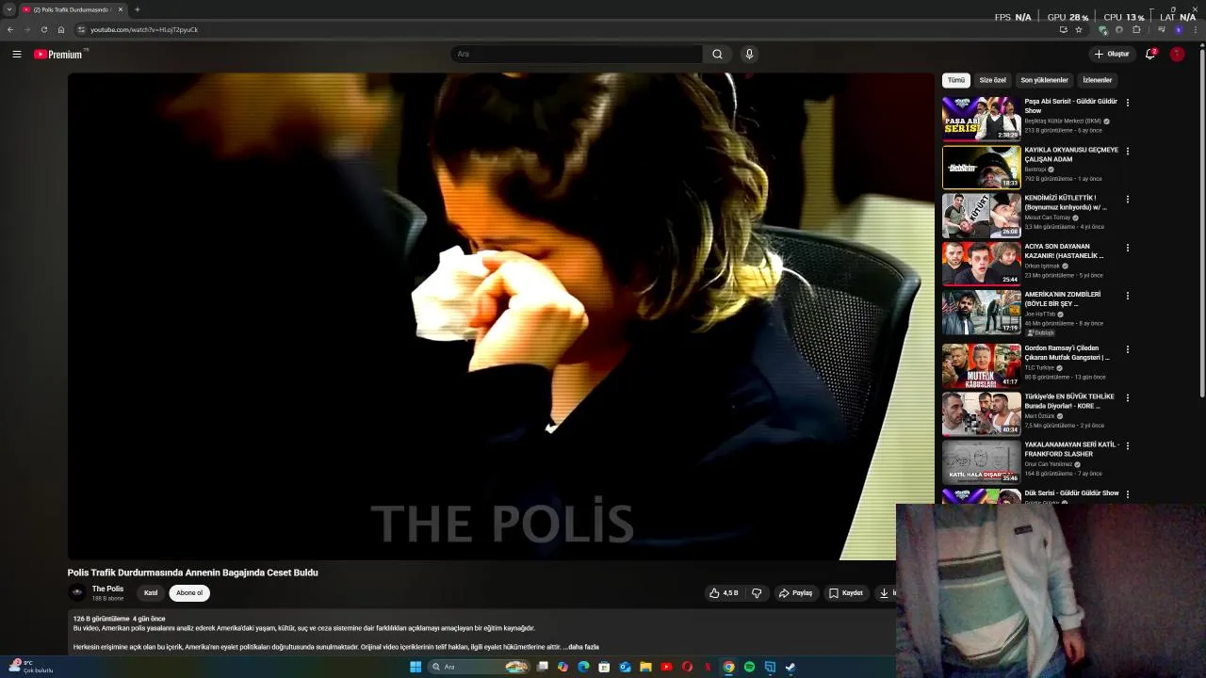Click the search magnifier button

point(717,54)
